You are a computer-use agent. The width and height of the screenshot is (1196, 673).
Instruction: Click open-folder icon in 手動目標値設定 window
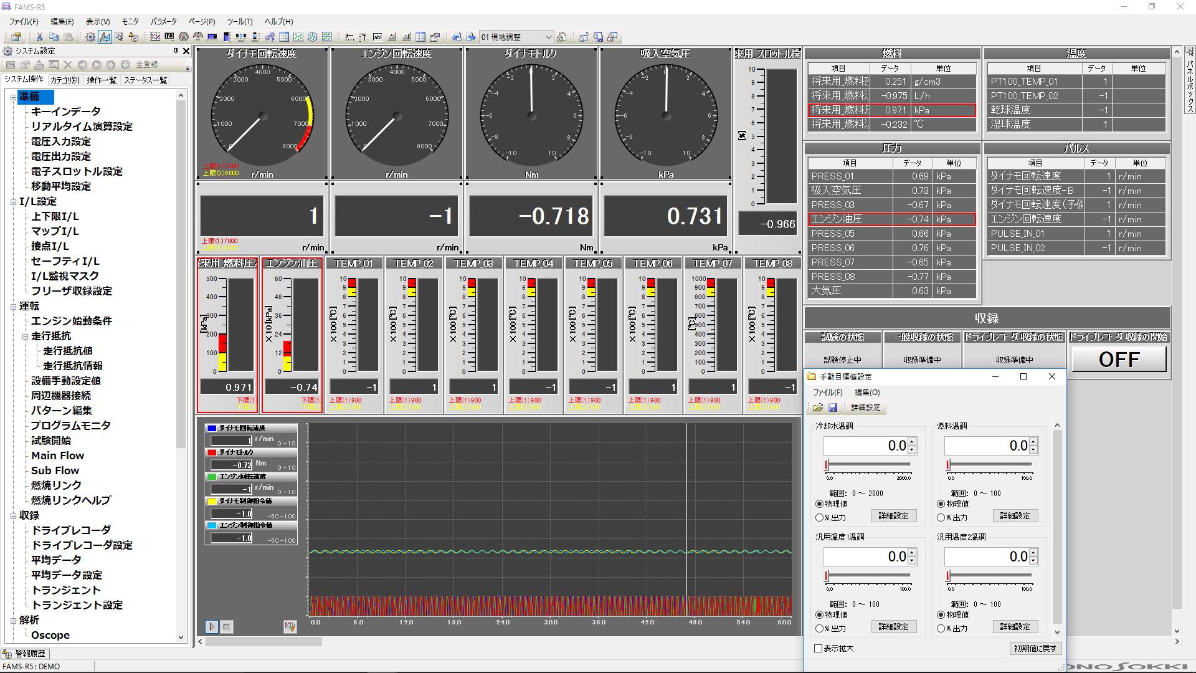(x=818, y=408)
